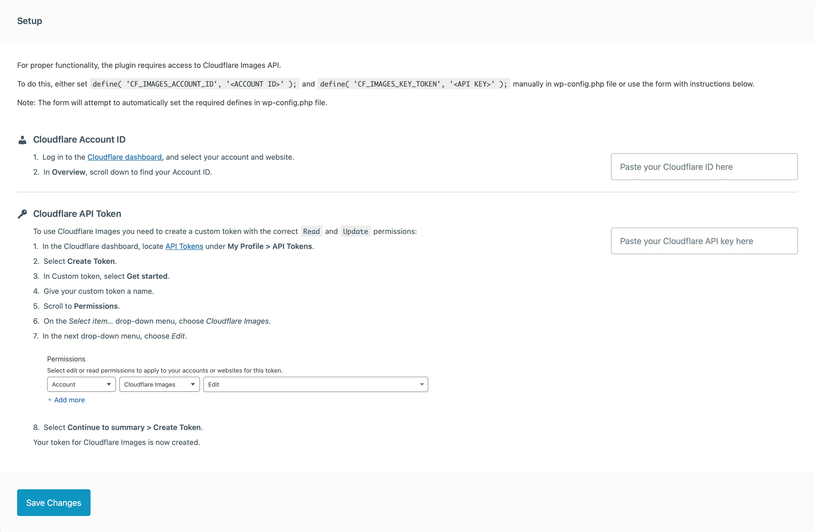
Task: Click the plus icon next to Add more
Action: click(50, 400)
